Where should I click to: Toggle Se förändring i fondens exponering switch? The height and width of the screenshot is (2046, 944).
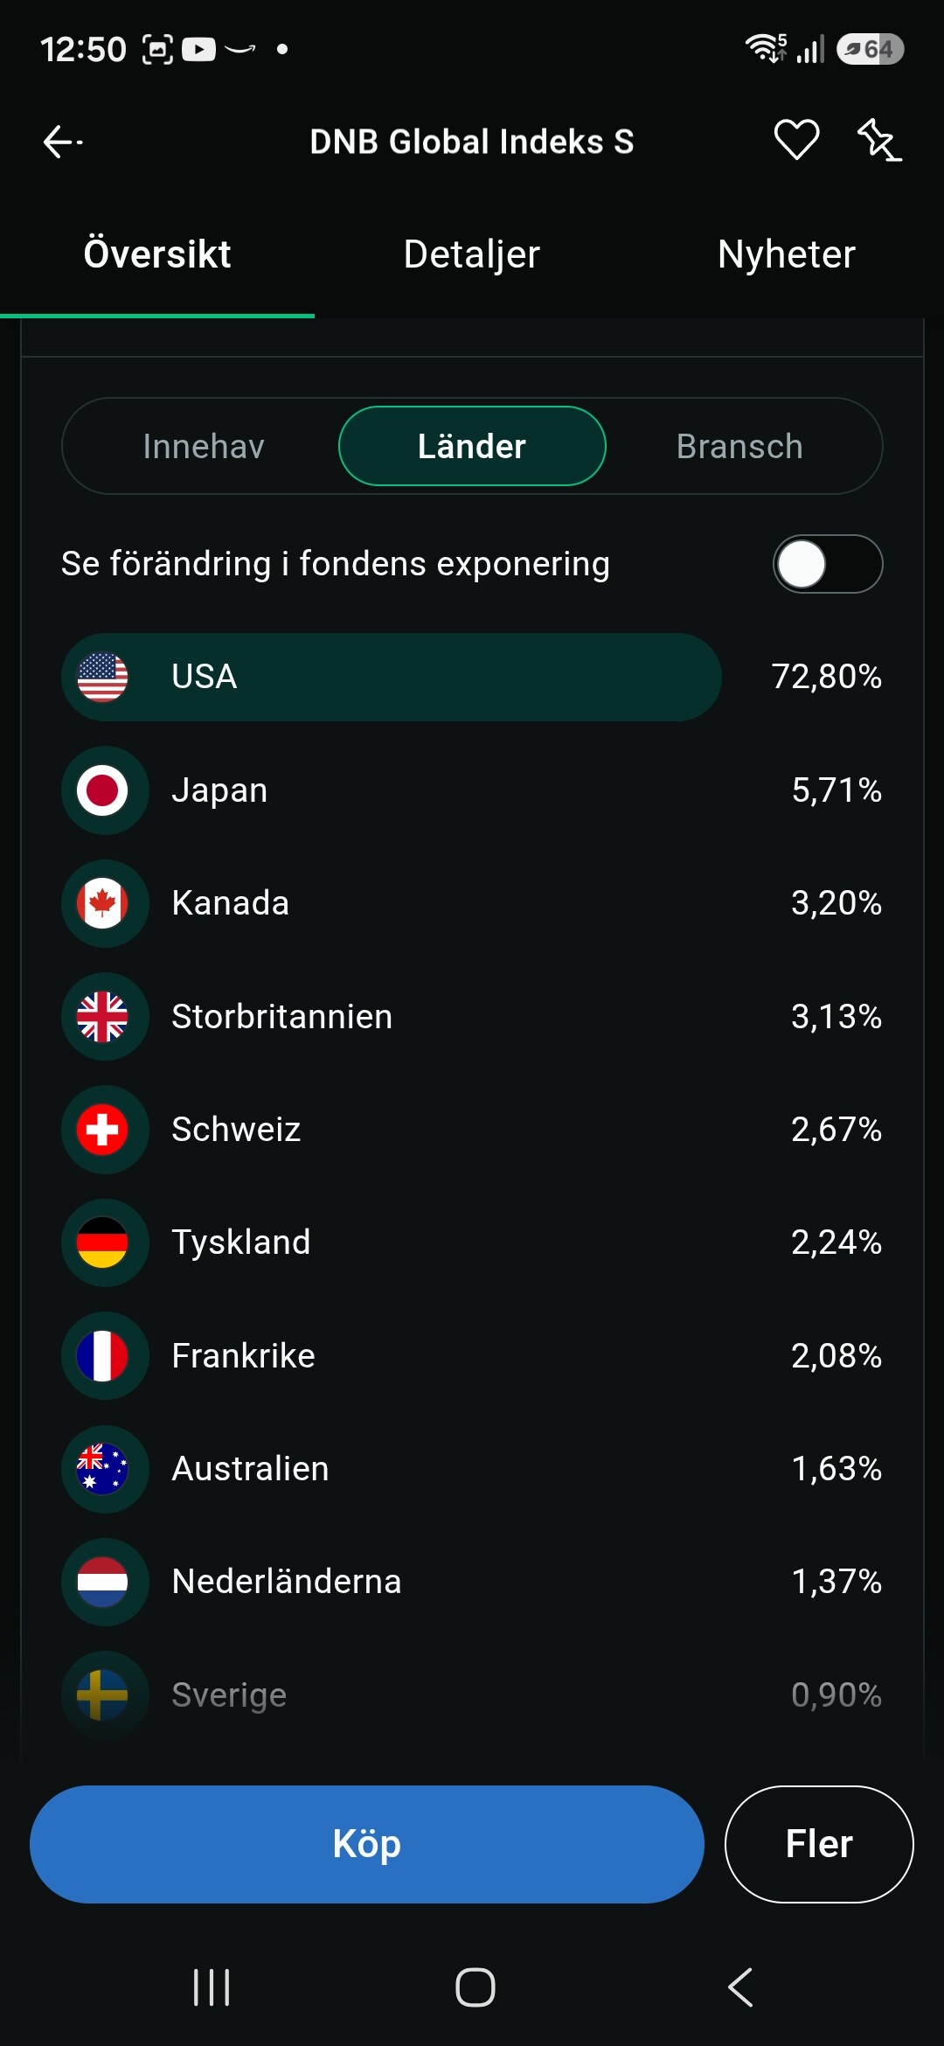pos(828,564)
